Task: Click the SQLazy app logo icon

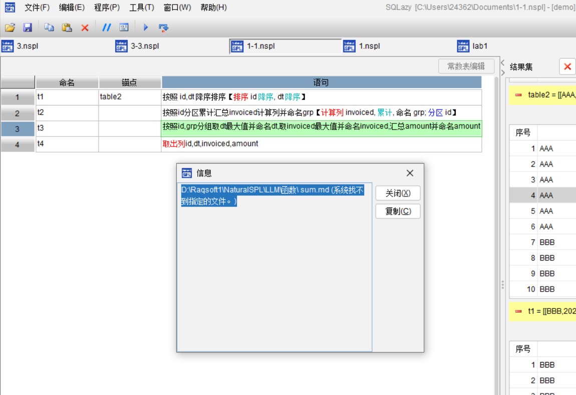Action: coord(10,7)
